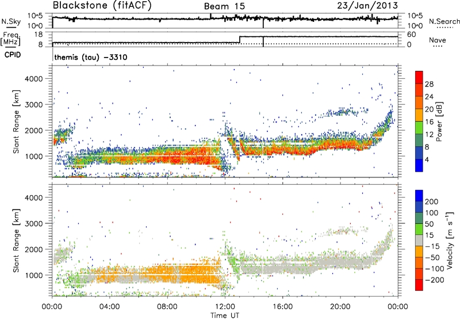Click the 16 value on the power colorbar

(429, 122)
